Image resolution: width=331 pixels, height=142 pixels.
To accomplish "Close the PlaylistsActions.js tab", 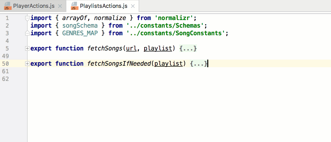I will (133, 6).
